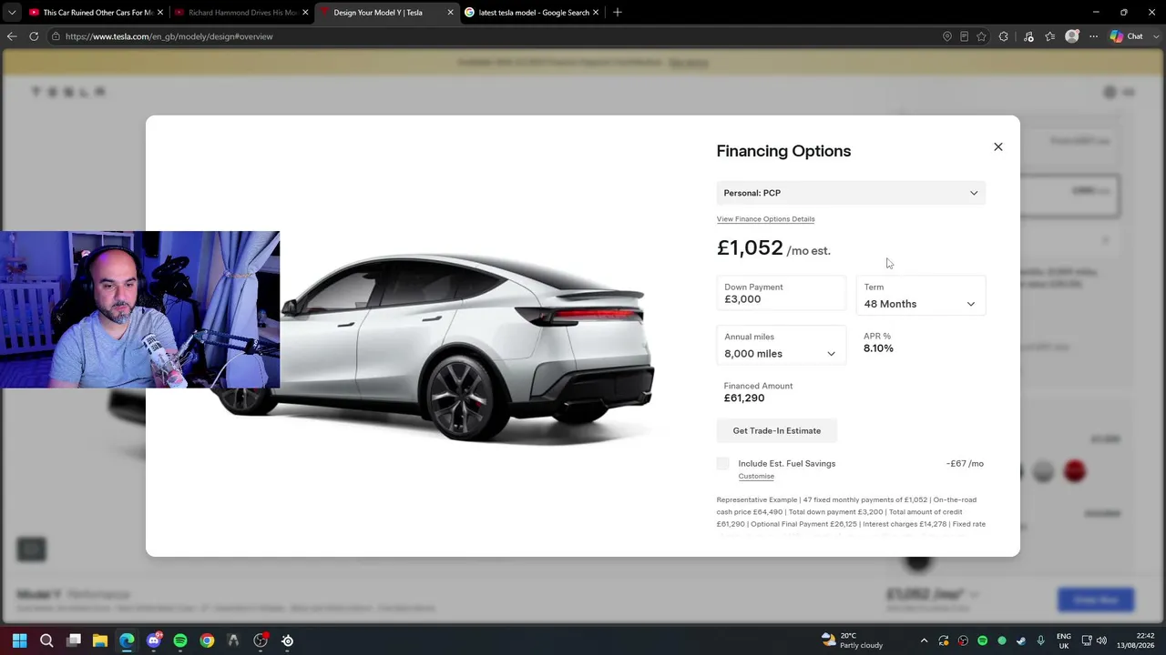Click the Tesla logo on the page
Screen dimensions: 1166x655
click(x=69, y=92)
